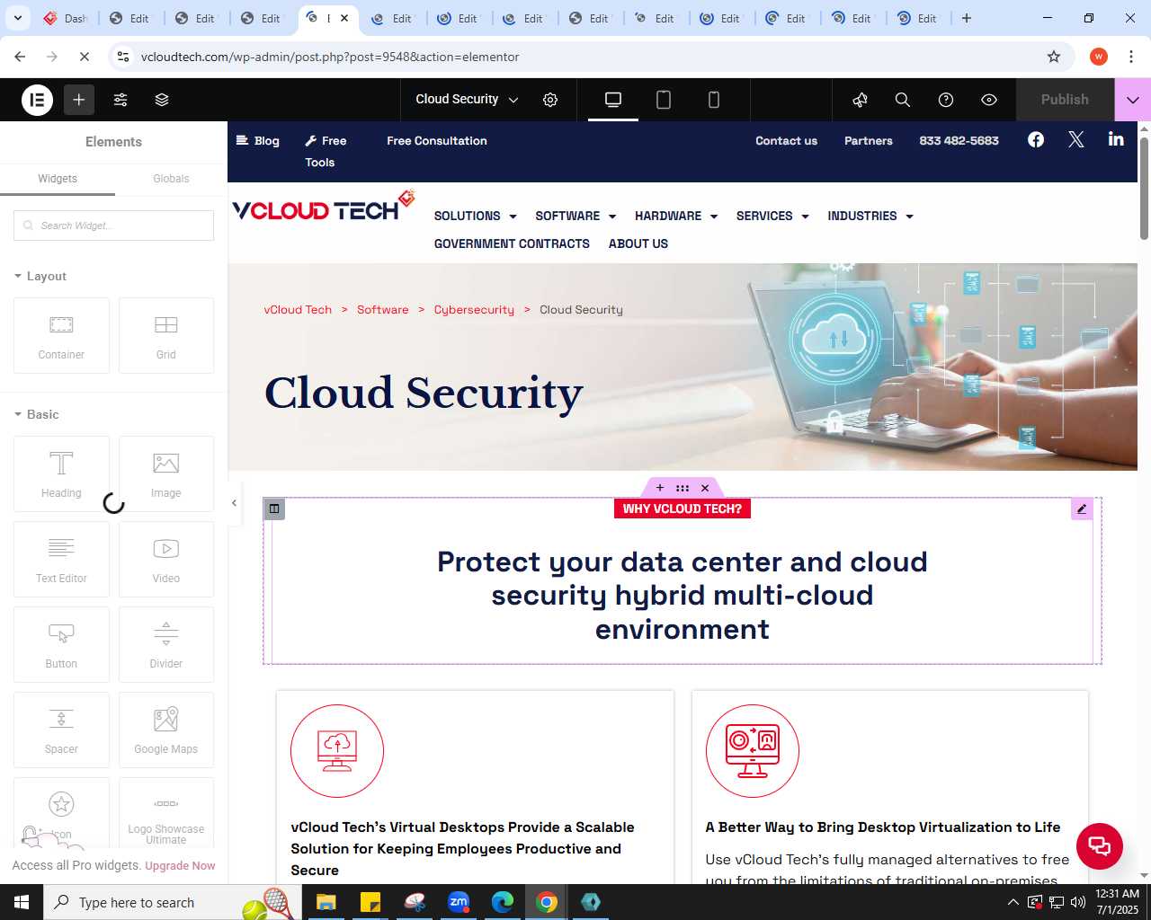
Task: Open GOVERNMENT CONTRACTS menu item
Action: point(512,243)
